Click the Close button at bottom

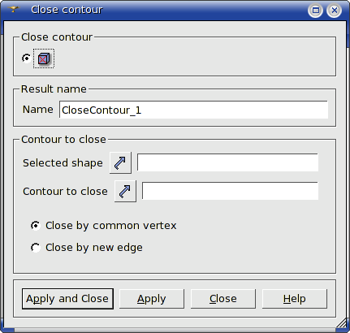pyautogui.click(x=223, y=299)
